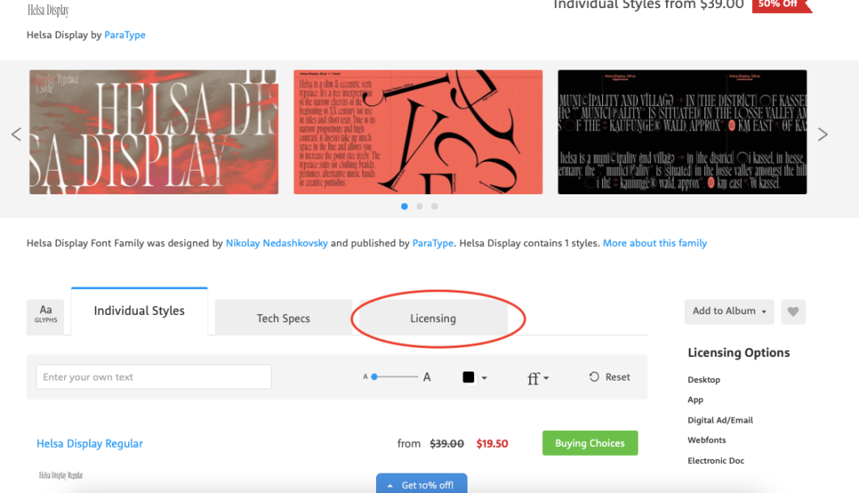The height and width of the screenshot is (493, 859).
Task: Switch to the Individual Styles tab
Action: (139, 311)
